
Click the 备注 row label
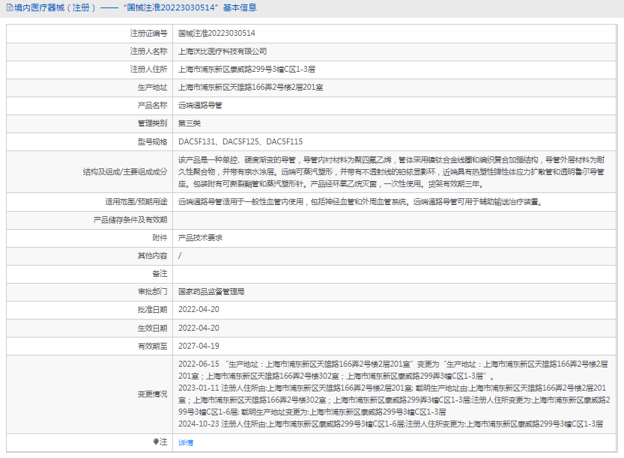(x=160, y=274)
